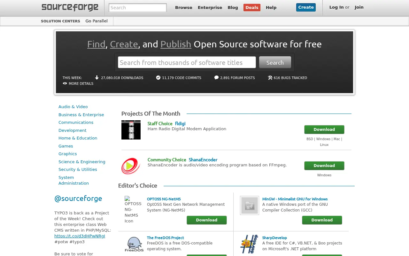Open the MORE DETAILS link
This screenshot has height=256, width=409.
tap(81, 84)
